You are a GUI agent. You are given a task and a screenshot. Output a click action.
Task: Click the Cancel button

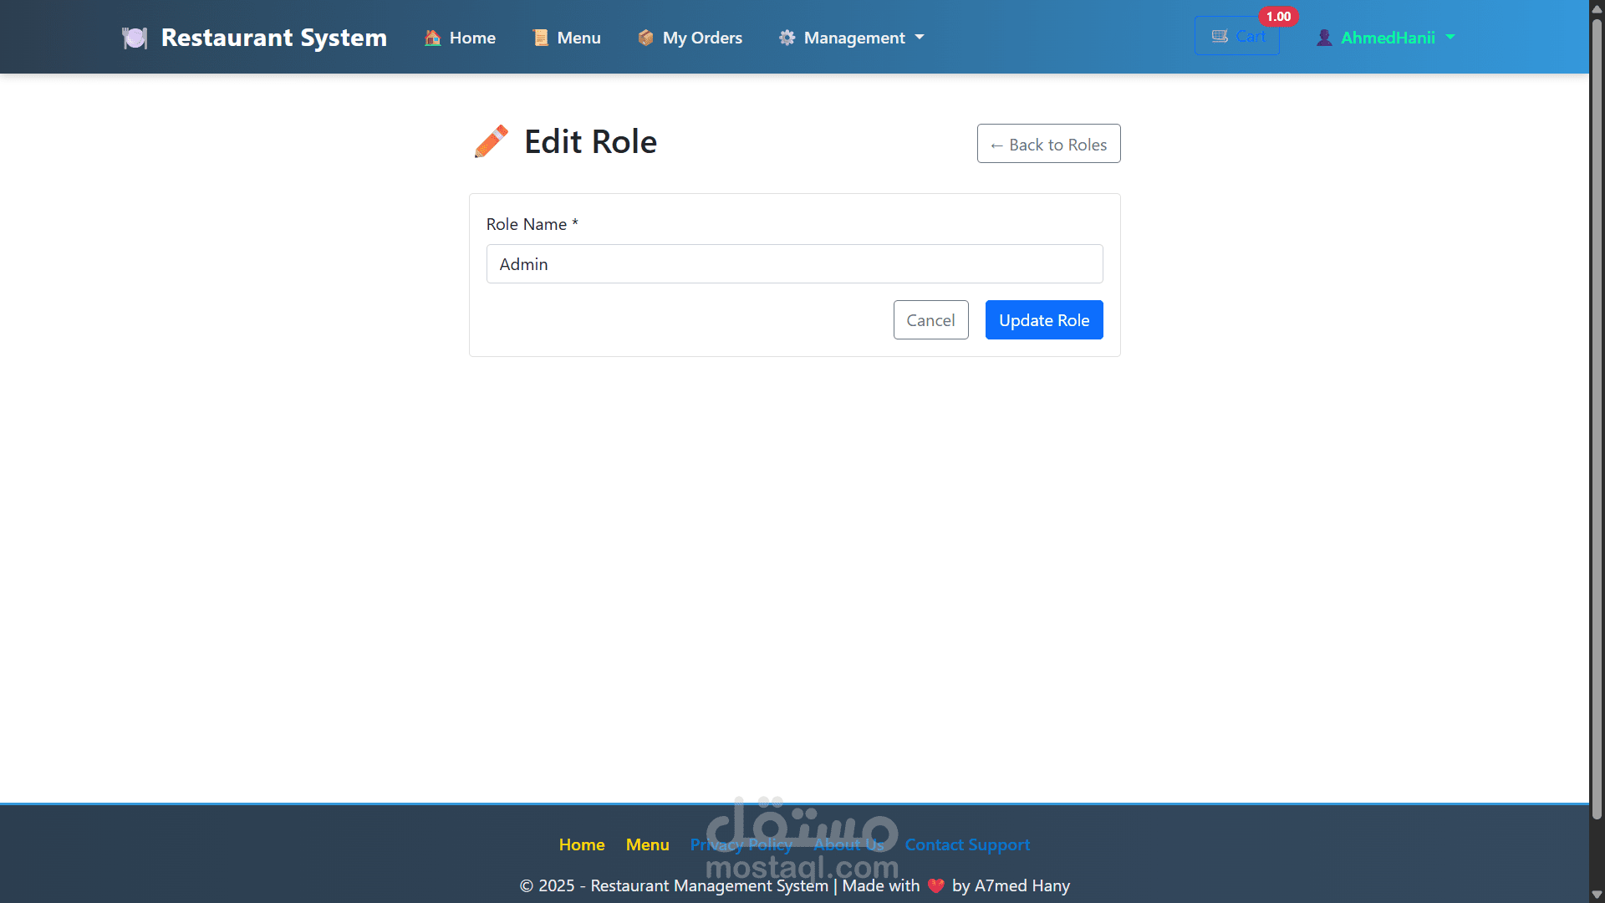(930, 320)
